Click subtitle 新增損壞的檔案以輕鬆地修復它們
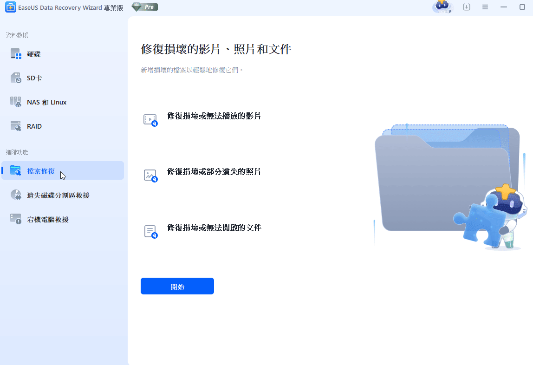The width and height of the screenshot is (533, 365). tap(192, 70)
